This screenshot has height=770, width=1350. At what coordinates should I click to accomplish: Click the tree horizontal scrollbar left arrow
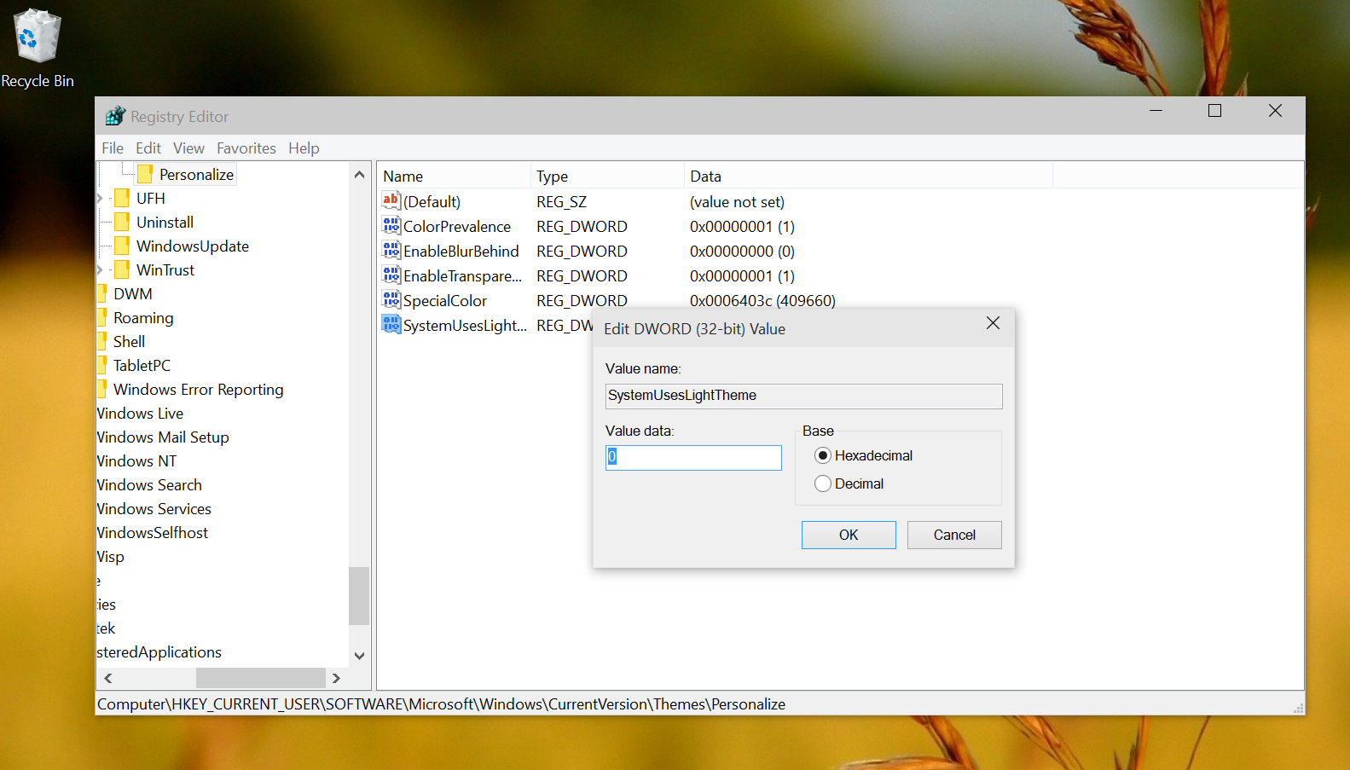(x=108, y=678)
